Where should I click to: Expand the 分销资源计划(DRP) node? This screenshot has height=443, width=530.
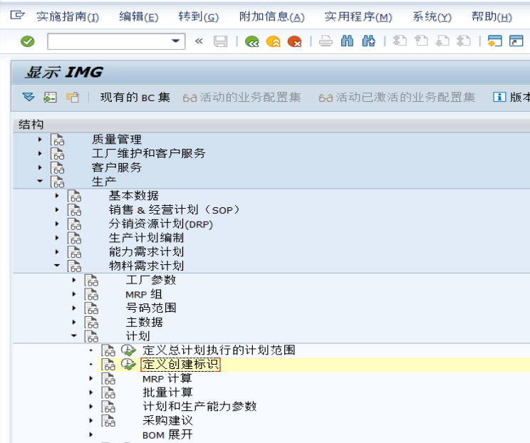tap(57, 224)
